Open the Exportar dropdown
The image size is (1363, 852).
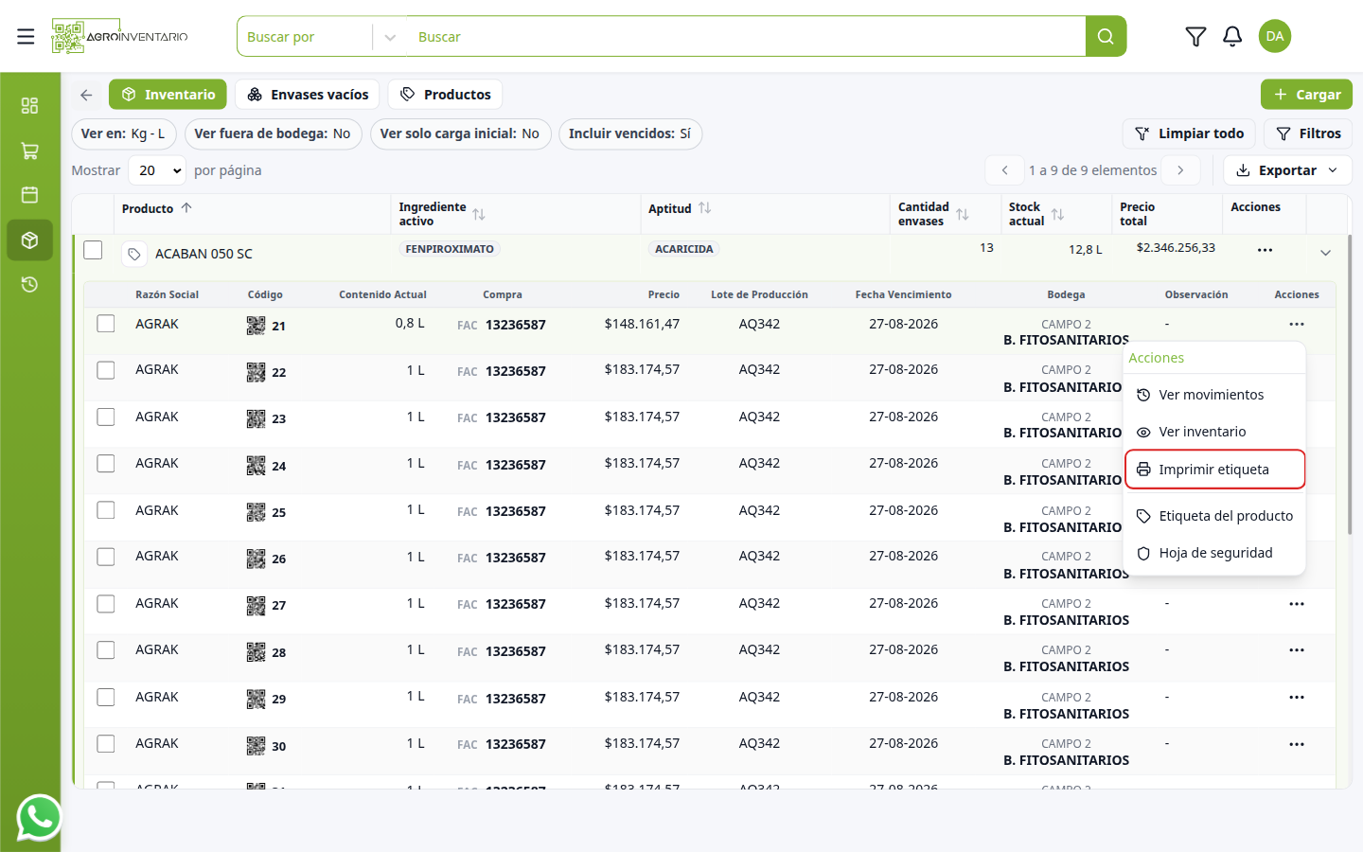[1287, 170]
